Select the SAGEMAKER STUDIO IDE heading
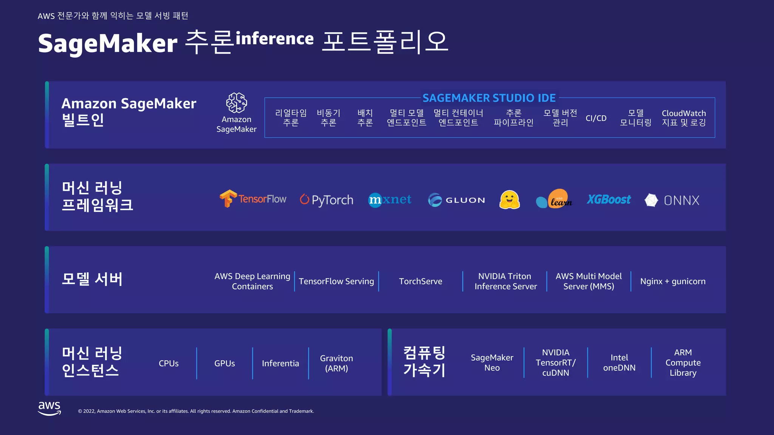 coord(489,98)
